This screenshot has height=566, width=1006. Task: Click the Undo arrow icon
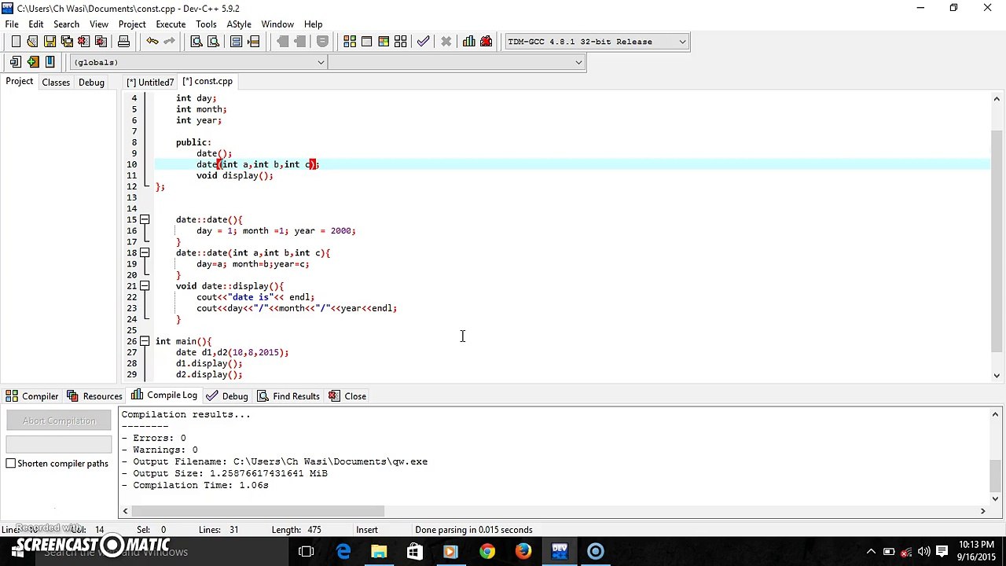point(152,42)
